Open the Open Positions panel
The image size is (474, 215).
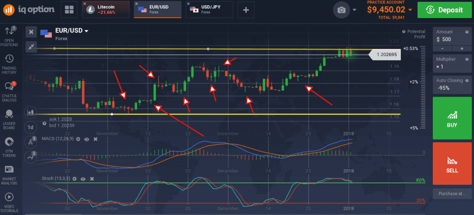[x=9, y=37]
